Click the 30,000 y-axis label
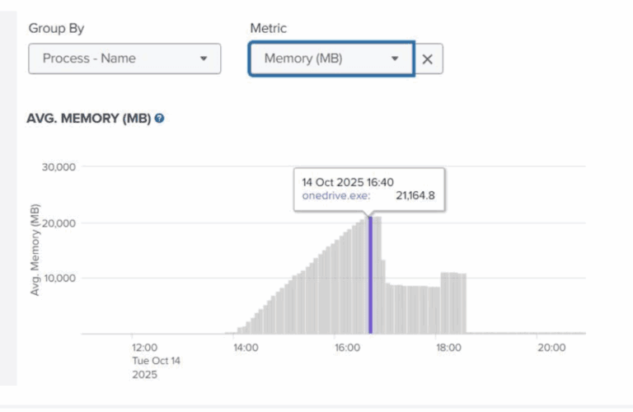This screenshot has height=412, width=633. click(59, 166)
